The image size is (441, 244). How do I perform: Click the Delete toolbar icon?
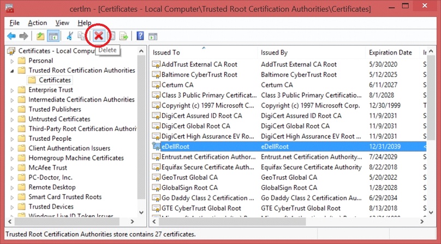99,36
